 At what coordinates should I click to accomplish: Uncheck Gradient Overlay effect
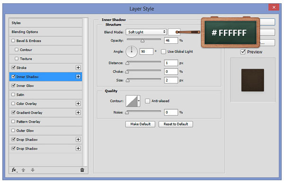point(13,112)
